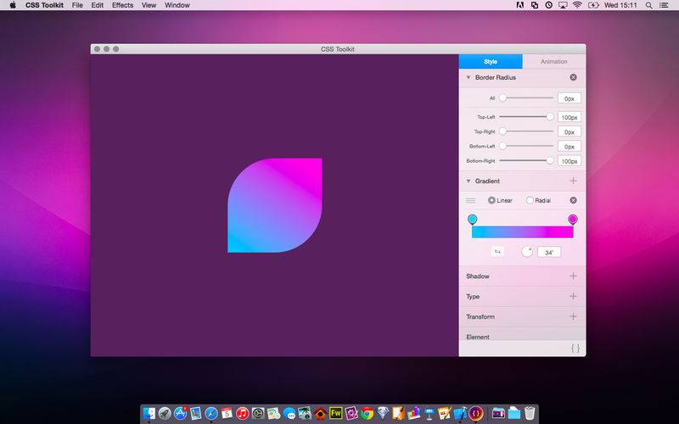Select the Linear gradient radio button
679x424 pixels.
492,200
